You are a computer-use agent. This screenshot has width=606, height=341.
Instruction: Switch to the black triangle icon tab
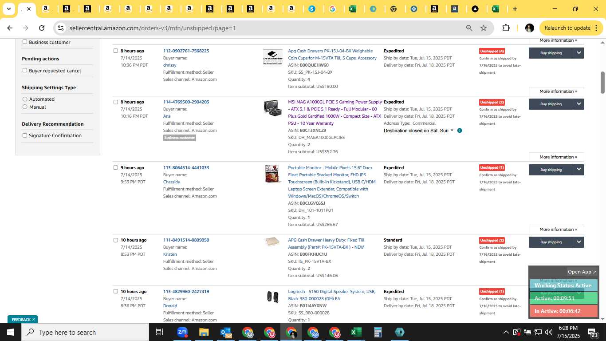click(x=475, y=9)
